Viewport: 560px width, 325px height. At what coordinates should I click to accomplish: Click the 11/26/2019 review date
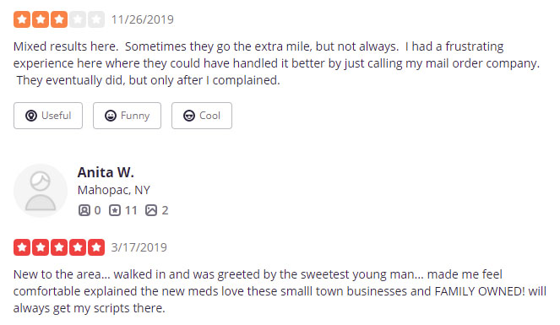tap(142, 19)
